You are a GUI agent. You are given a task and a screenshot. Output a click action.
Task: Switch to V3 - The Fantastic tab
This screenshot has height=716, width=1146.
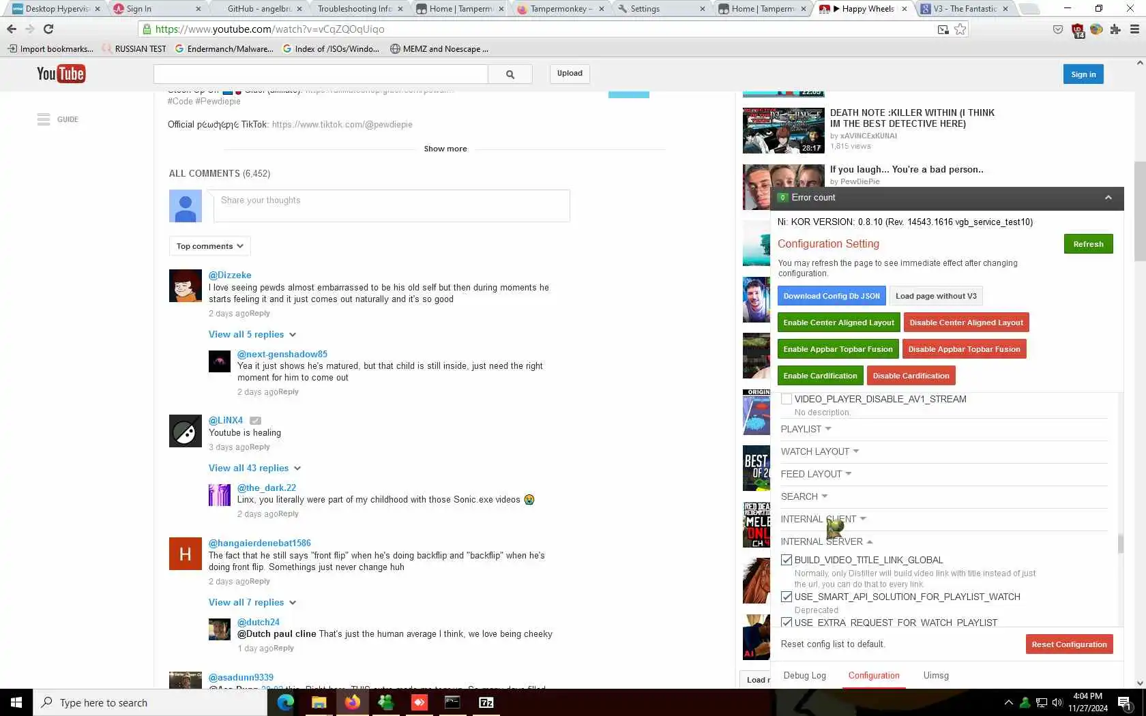click(x=965, y=9)
